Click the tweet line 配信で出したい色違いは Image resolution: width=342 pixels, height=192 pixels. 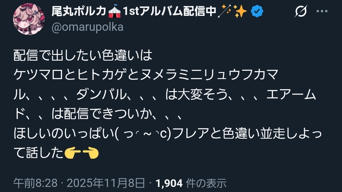click(83, 55)
